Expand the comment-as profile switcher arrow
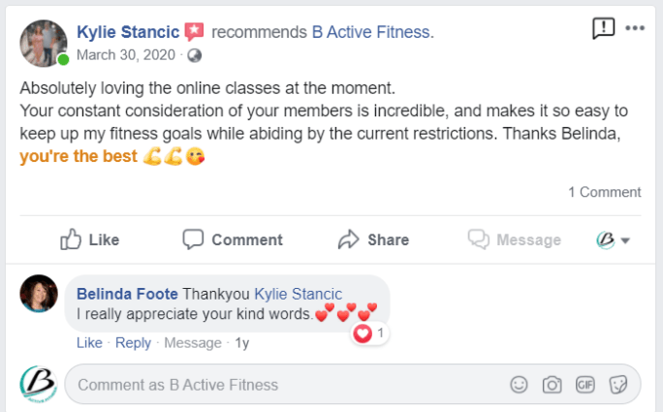663x412 pixels. point(625,240)
